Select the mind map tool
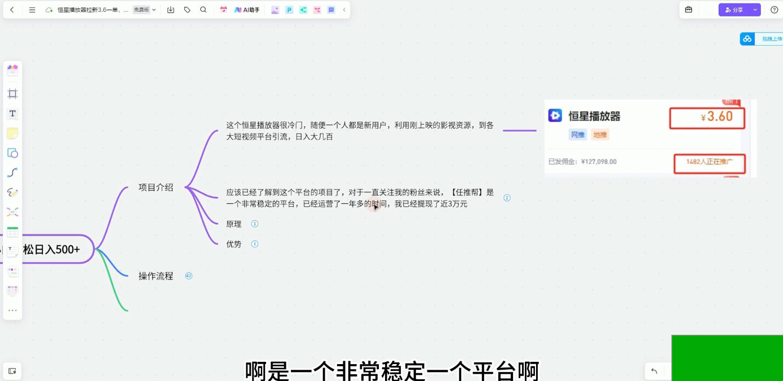The width and height of the screenshot is (783, 381). pos(12,212)
